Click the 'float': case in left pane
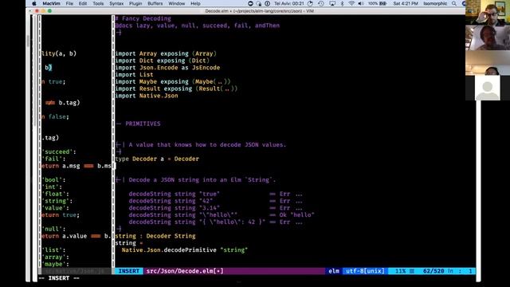510x287 pixels. [55, 194]
